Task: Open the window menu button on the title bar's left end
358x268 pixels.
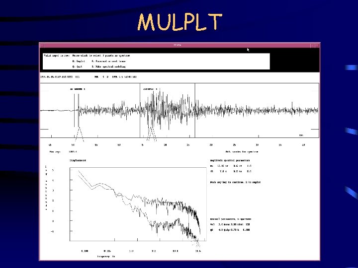Action: tap(42, 45)
